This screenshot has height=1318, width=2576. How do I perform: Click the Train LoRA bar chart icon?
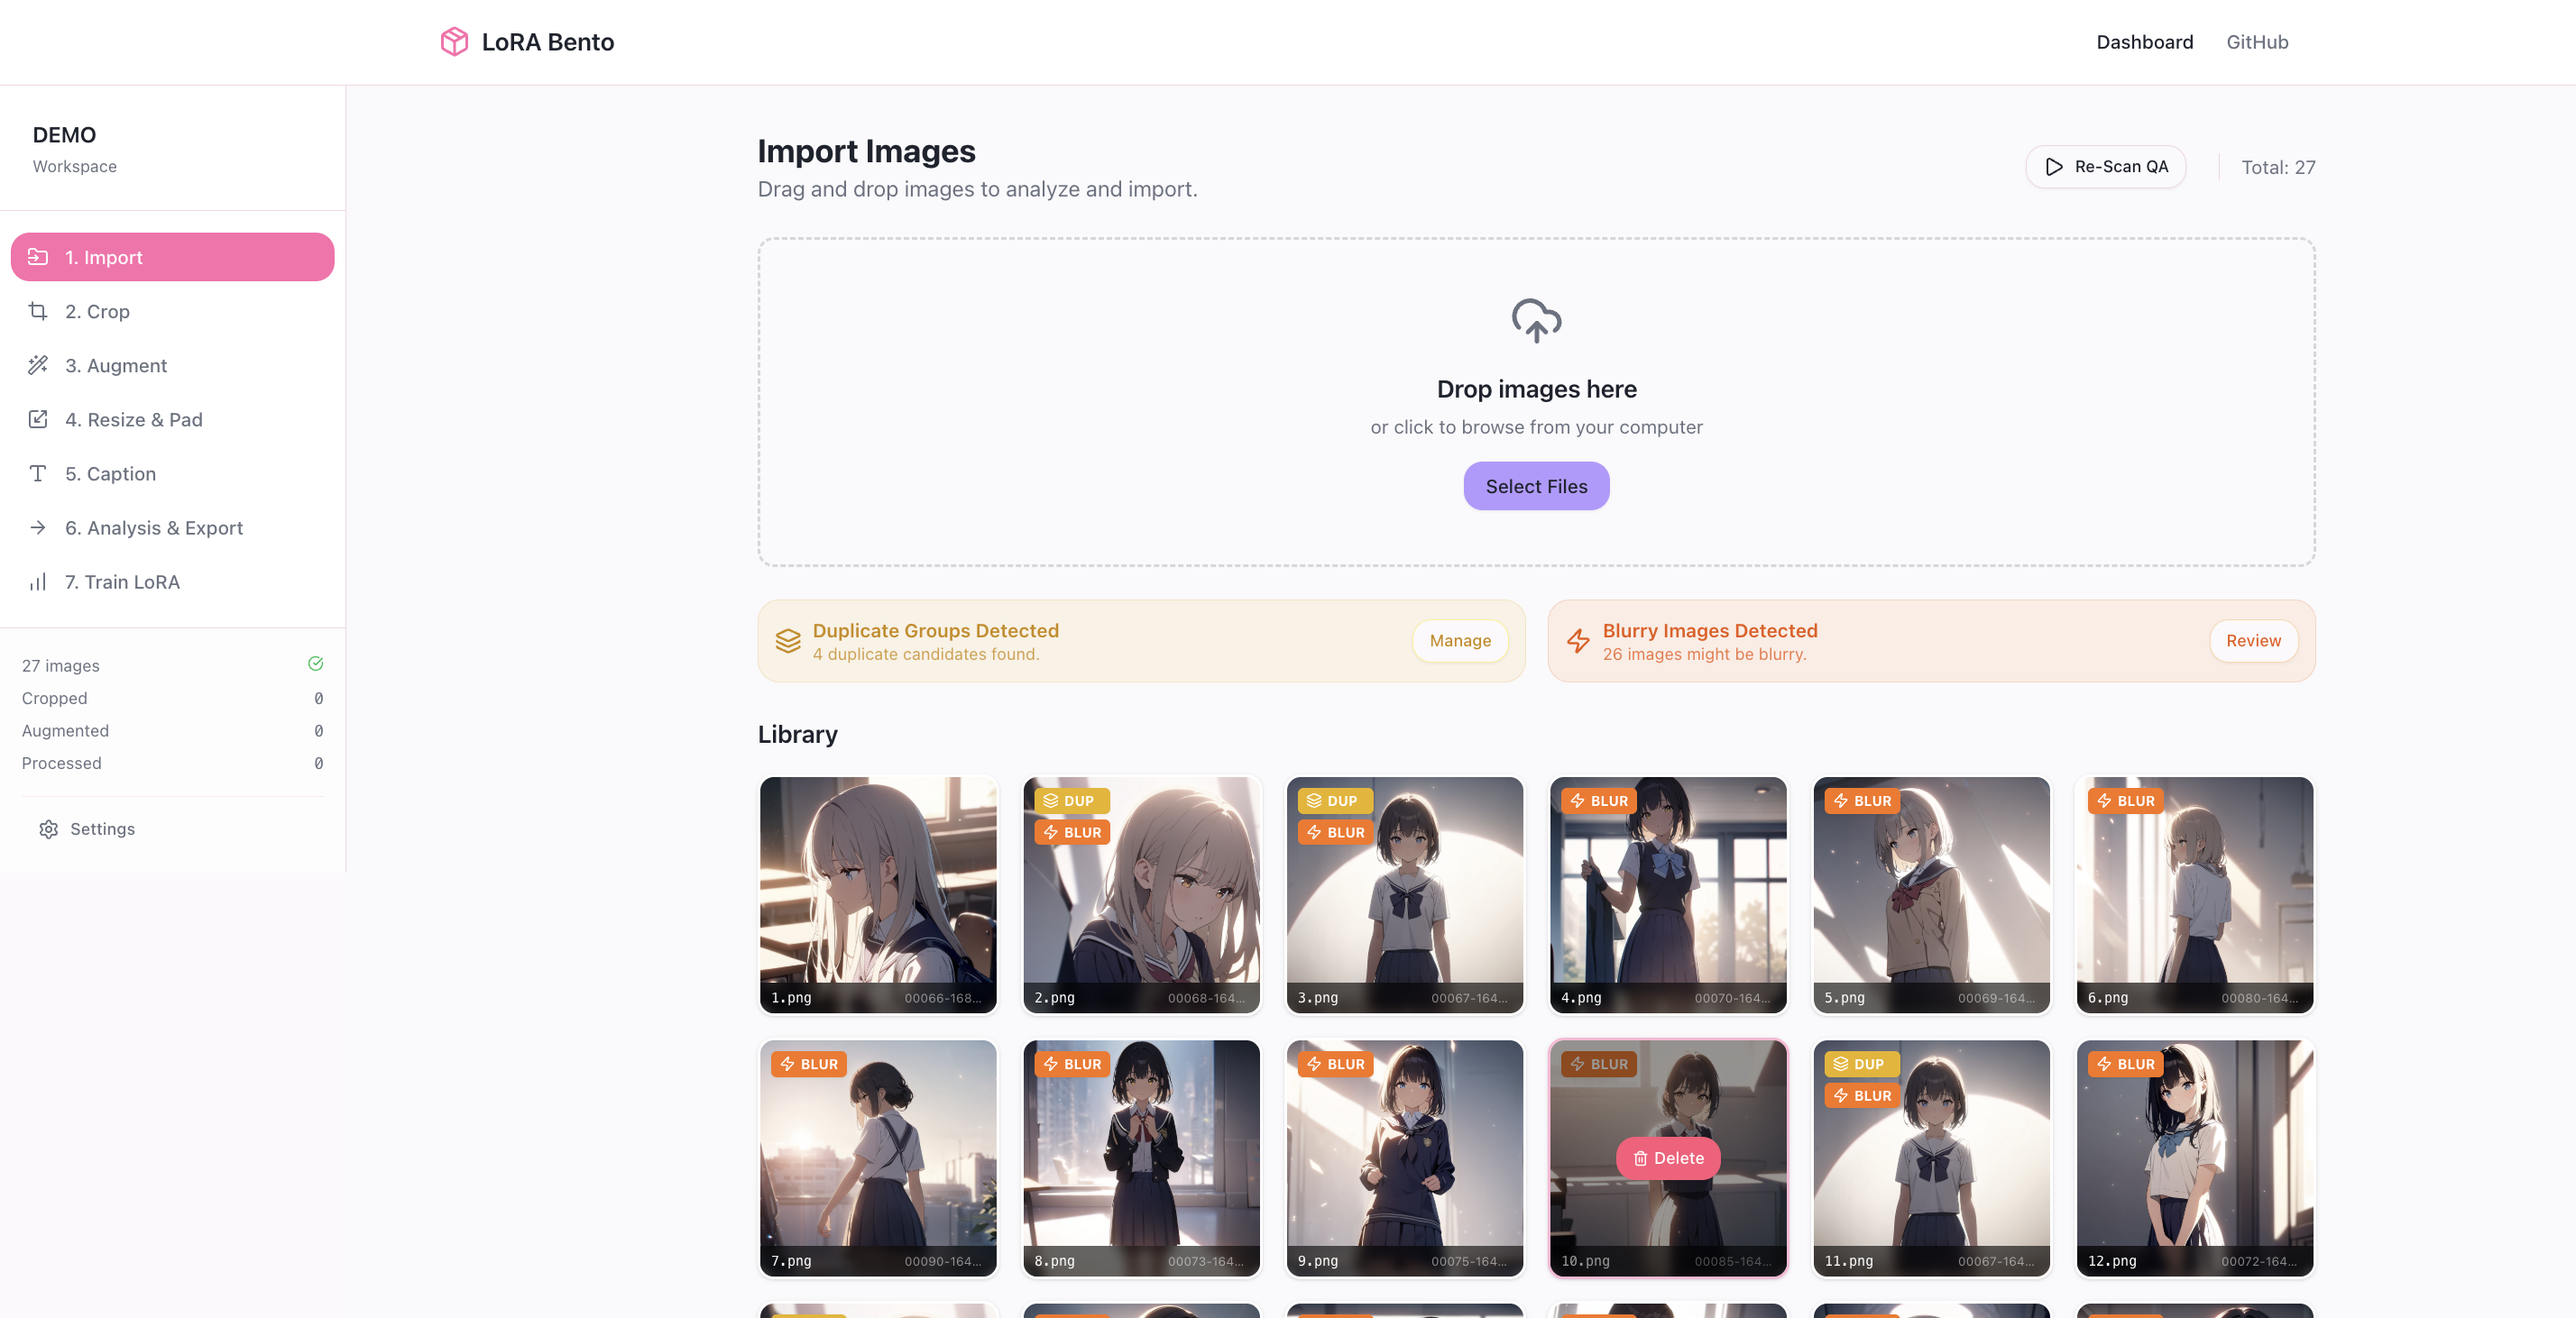[38, 581]
